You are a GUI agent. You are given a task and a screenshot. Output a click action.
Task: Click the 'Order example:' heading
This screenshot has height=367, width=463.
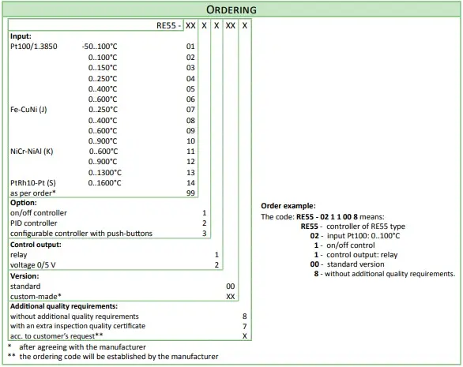288,206
